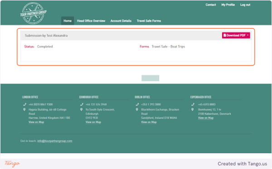
Task: Click Edinburgh office phone icon
Action: tap(82, 104)
